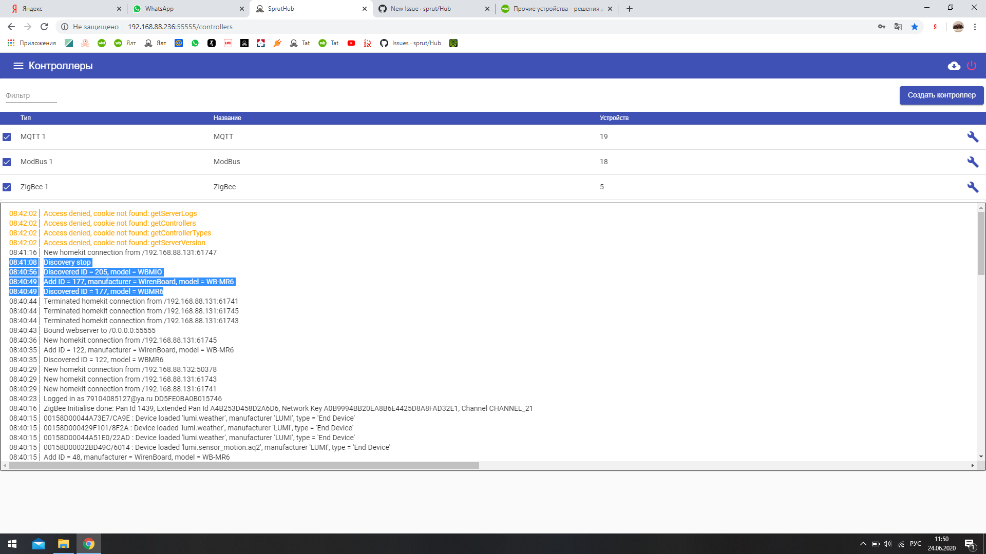Open the Chrome browser menu
This screenshot has height=554, width=986.
[x=975, y=27]
